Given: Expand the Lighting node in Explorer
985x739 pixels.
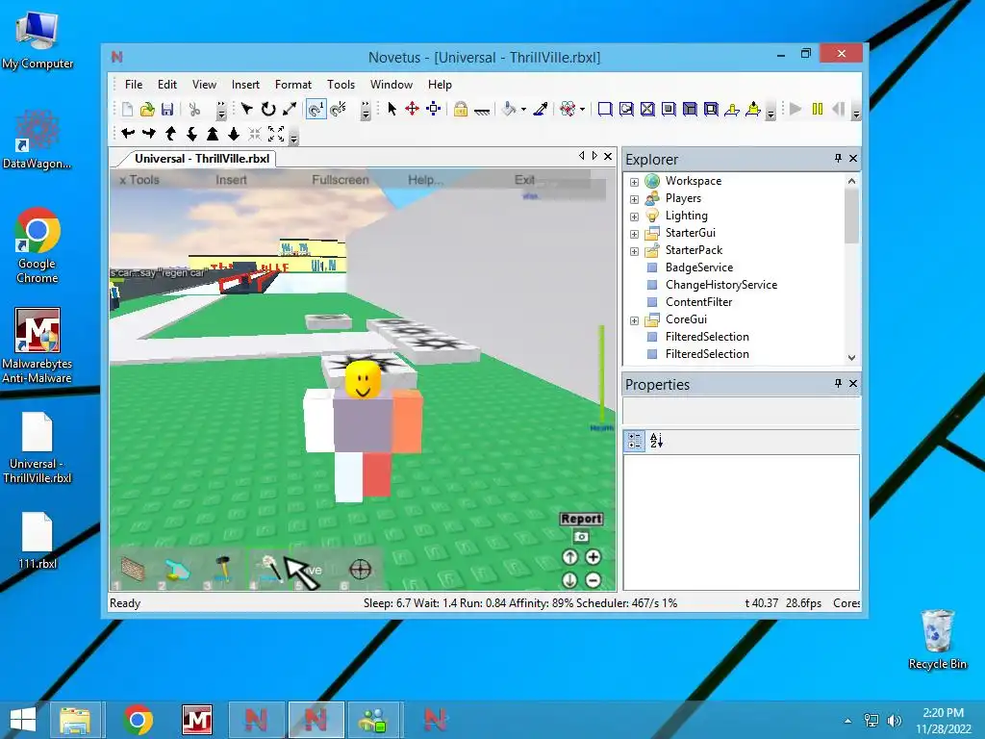Looking at the screenshot, I should [x=635, y=217].
